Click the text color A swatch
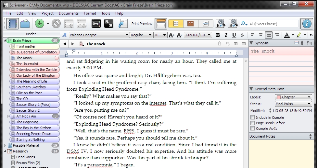Screen dimensions: 317x168 (x=287, y=35)
